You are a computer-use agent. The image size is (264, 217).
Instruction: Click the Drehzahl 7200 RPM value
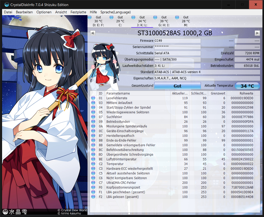pos(247,53)
